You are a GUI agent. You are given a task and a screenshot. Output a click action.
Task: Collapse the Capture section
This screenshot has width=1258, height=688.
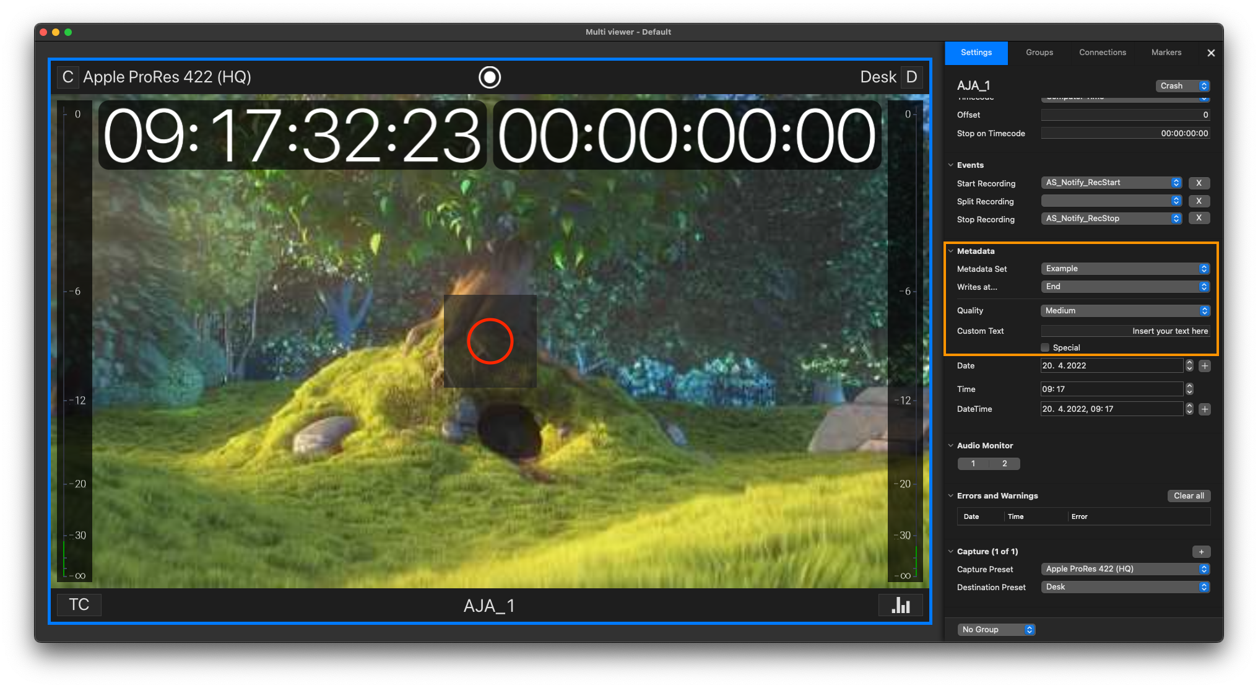pos(951,552)
